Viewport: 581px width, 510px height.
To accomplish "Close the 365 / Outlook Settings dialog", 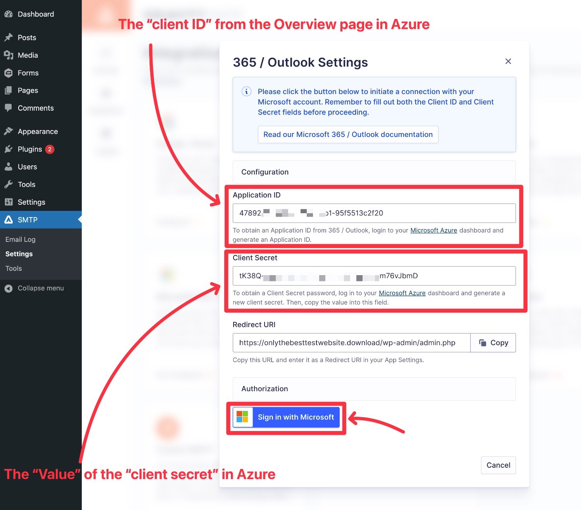I will [x=508, y=61].
